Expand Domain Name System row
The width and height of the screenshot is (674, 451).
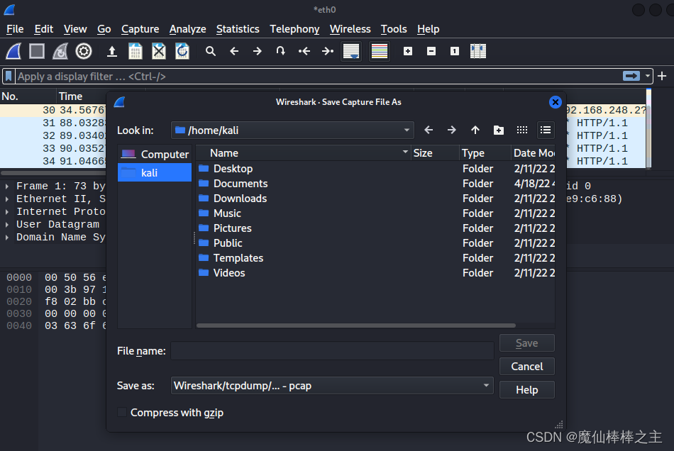[x=7, y=237]
